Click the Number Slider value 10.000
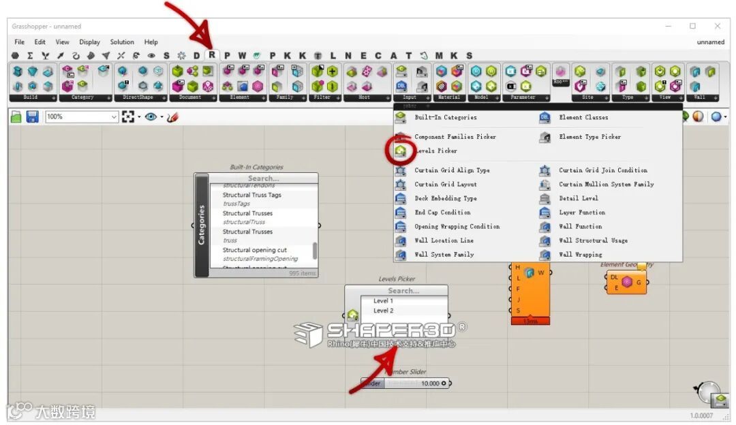The image size is (736, 425). (x=430, y=383)
